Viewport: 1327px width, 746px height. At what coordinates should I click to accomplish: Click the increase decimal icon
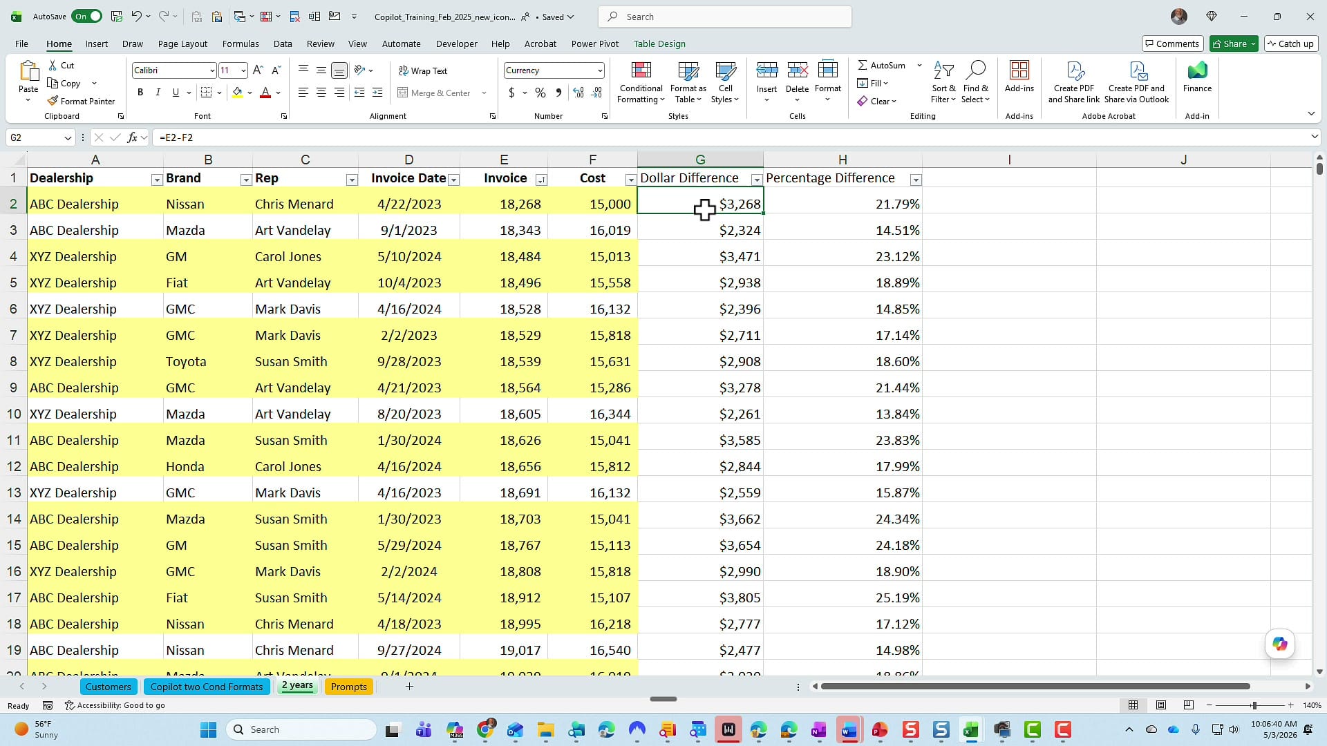578,93
